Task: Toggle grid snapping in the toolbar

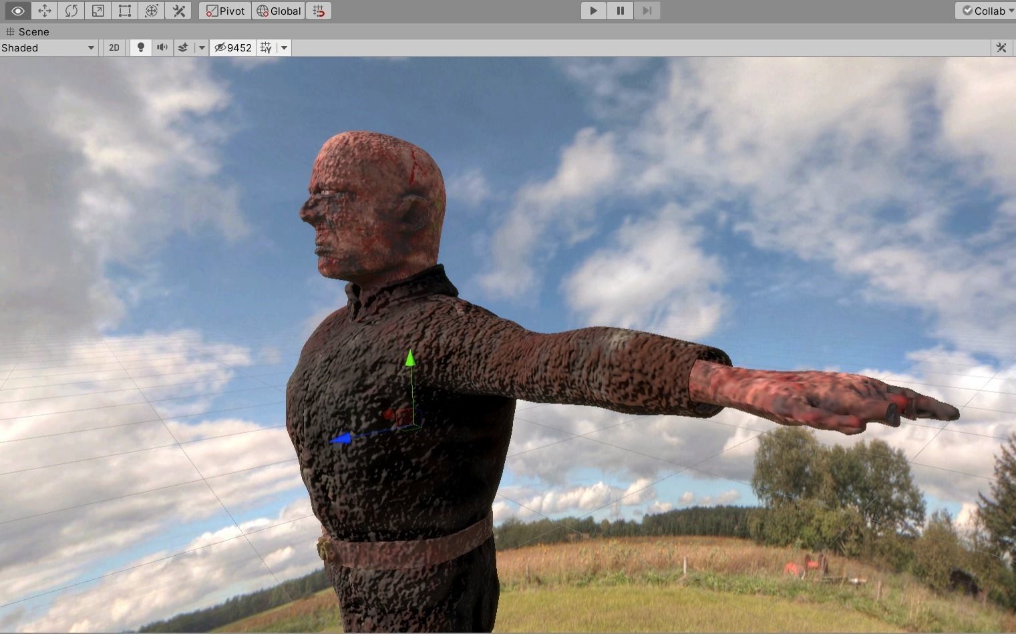Action: click(x=319, y=11)
